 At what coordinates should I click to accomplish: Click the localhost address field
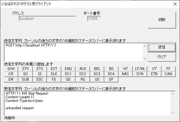point(47,19)
